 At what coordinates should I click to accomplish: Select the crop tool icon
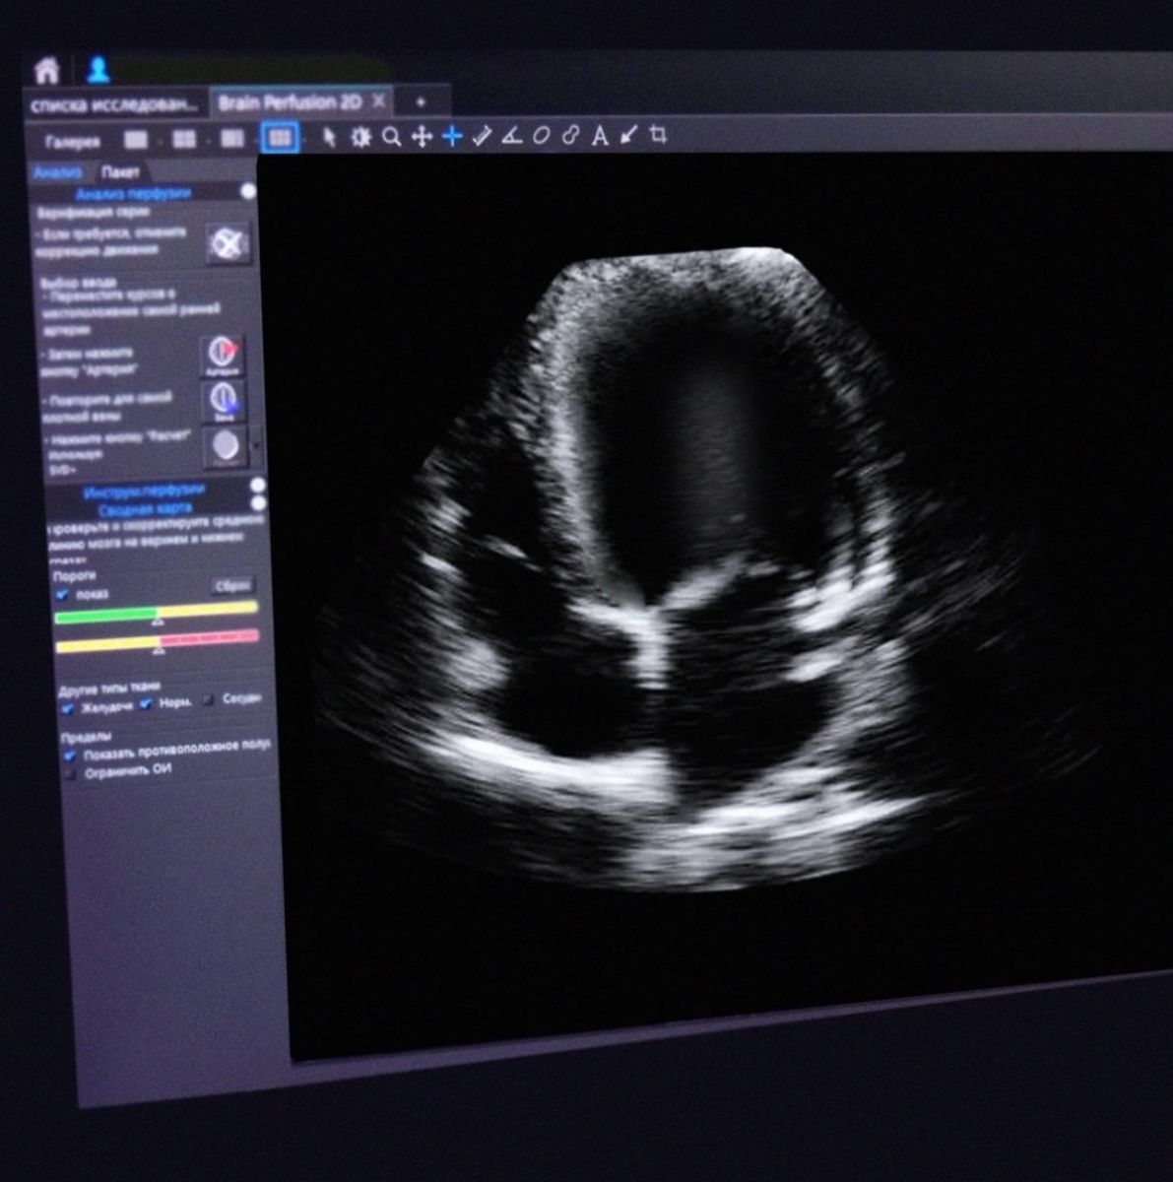point(659,134)
